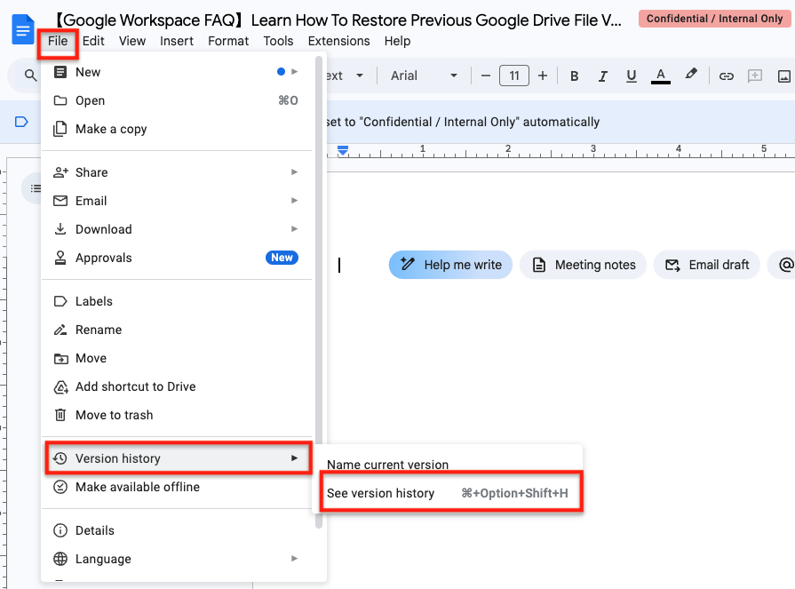The width and height of the screenshot is (795, 589).
Task: Decrease font size with minus button
Action: [x=485, y=76]
